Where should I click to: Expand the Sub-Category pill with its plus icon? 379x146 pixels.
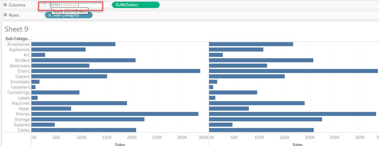click(x=50, y=15)
